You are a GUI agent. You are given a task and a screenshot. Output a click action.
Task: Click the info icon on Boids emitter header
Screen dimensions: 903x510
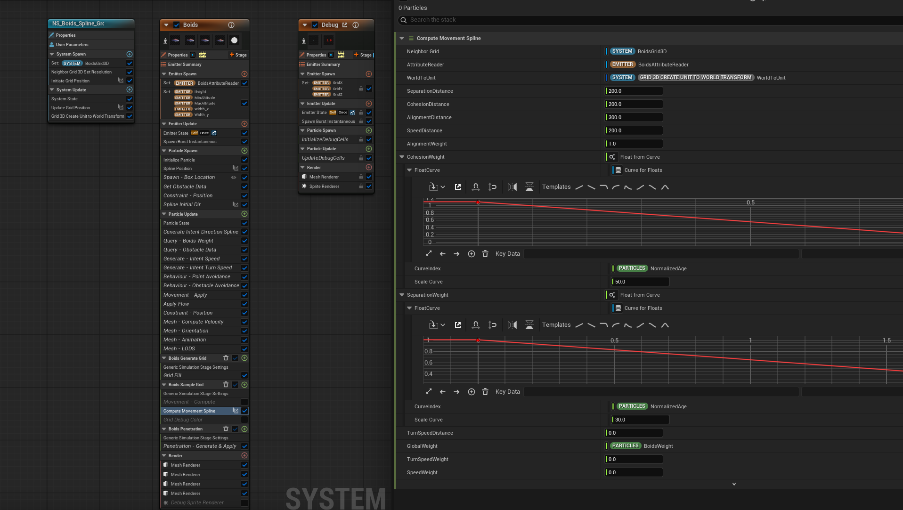(231, 25)
